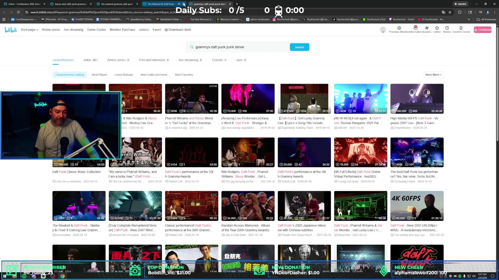Open Pharrell Williams and Stevie Wonder thumbnail
Image resolution: width=499 pixels, height=280 pixels.
(x=191, y=99)
